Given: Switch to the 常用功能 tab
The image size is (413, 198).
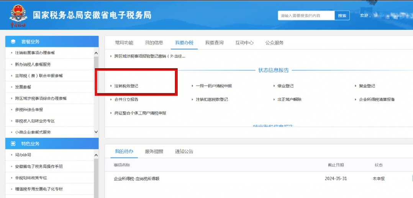Looking at the screenshot, I should [x=124, y=43].
